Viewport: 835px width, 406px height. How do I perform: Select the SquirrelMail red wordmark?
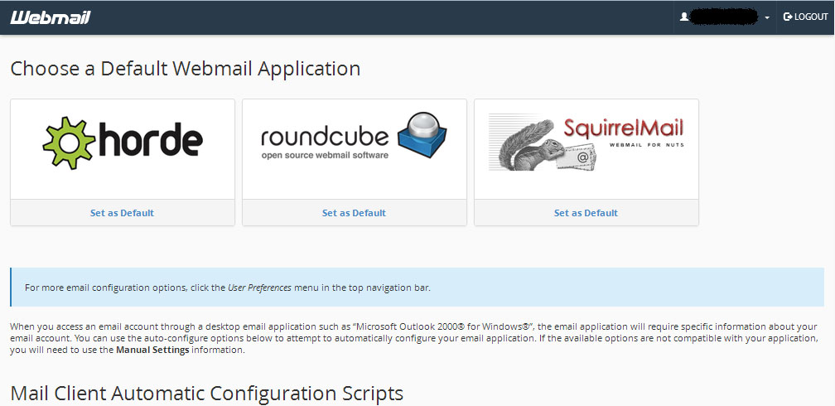click(623, 128)
